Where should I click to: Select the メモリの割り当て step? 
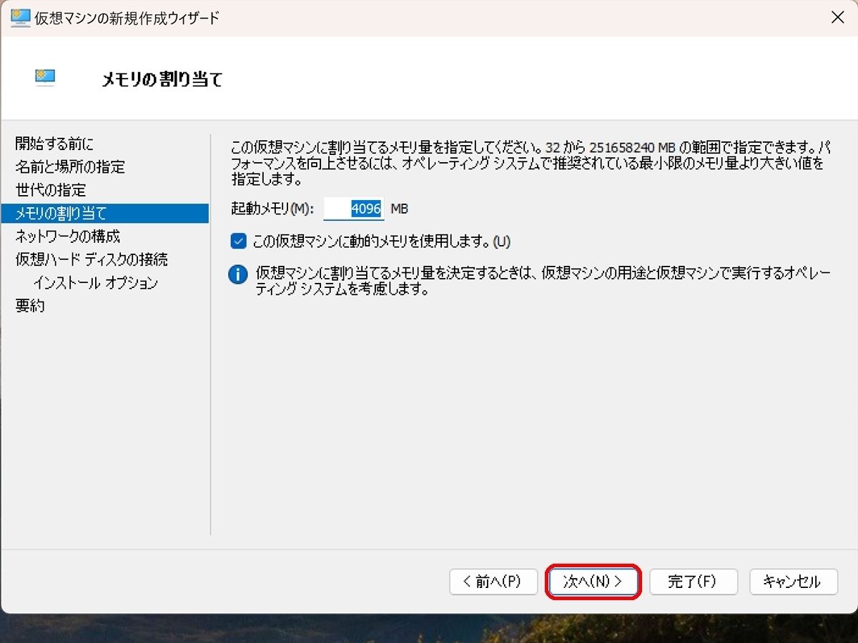point(105,213)
